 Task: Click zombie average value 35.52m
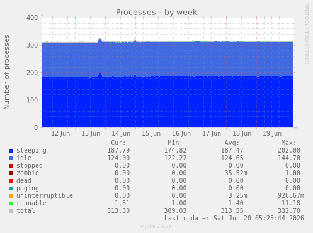click(236, 173)
